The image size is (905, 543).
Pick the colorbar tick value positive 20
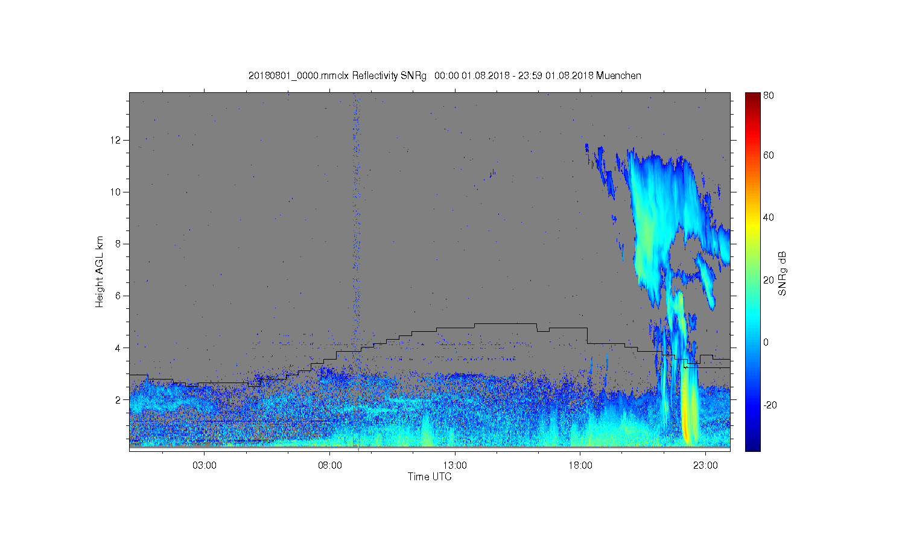point(769,280)
